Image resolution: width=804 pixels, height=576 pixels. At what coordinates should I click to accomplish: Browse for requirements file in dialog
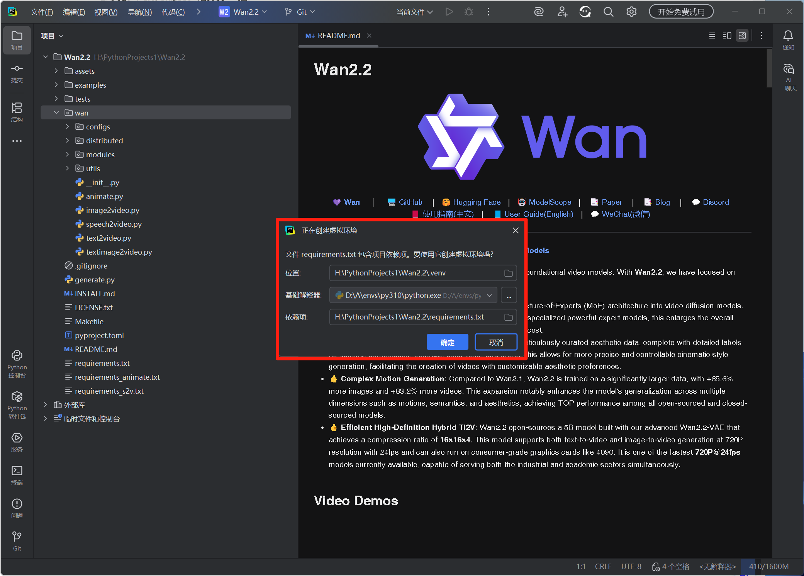[x=509, y=317]
